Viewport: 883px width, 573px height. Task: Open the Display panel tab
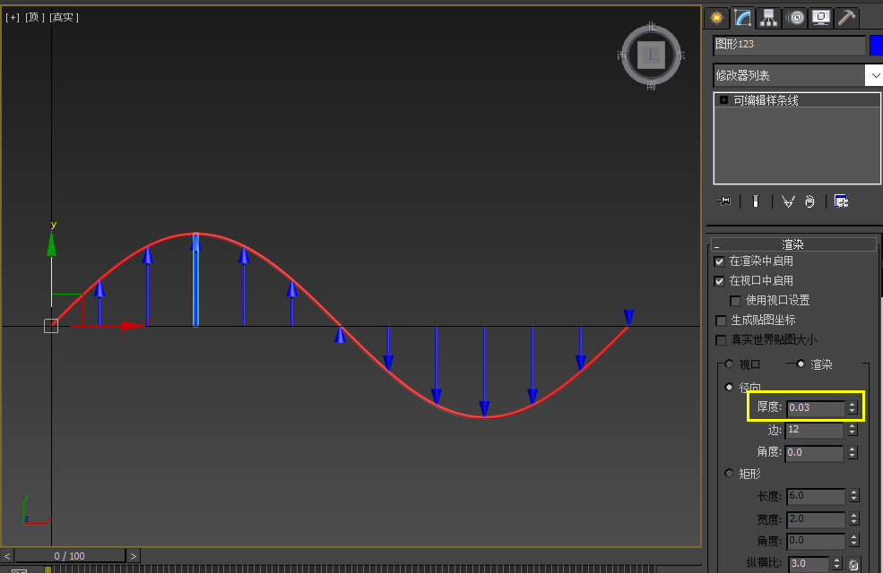pyautogui.click(x=820, y=18)
